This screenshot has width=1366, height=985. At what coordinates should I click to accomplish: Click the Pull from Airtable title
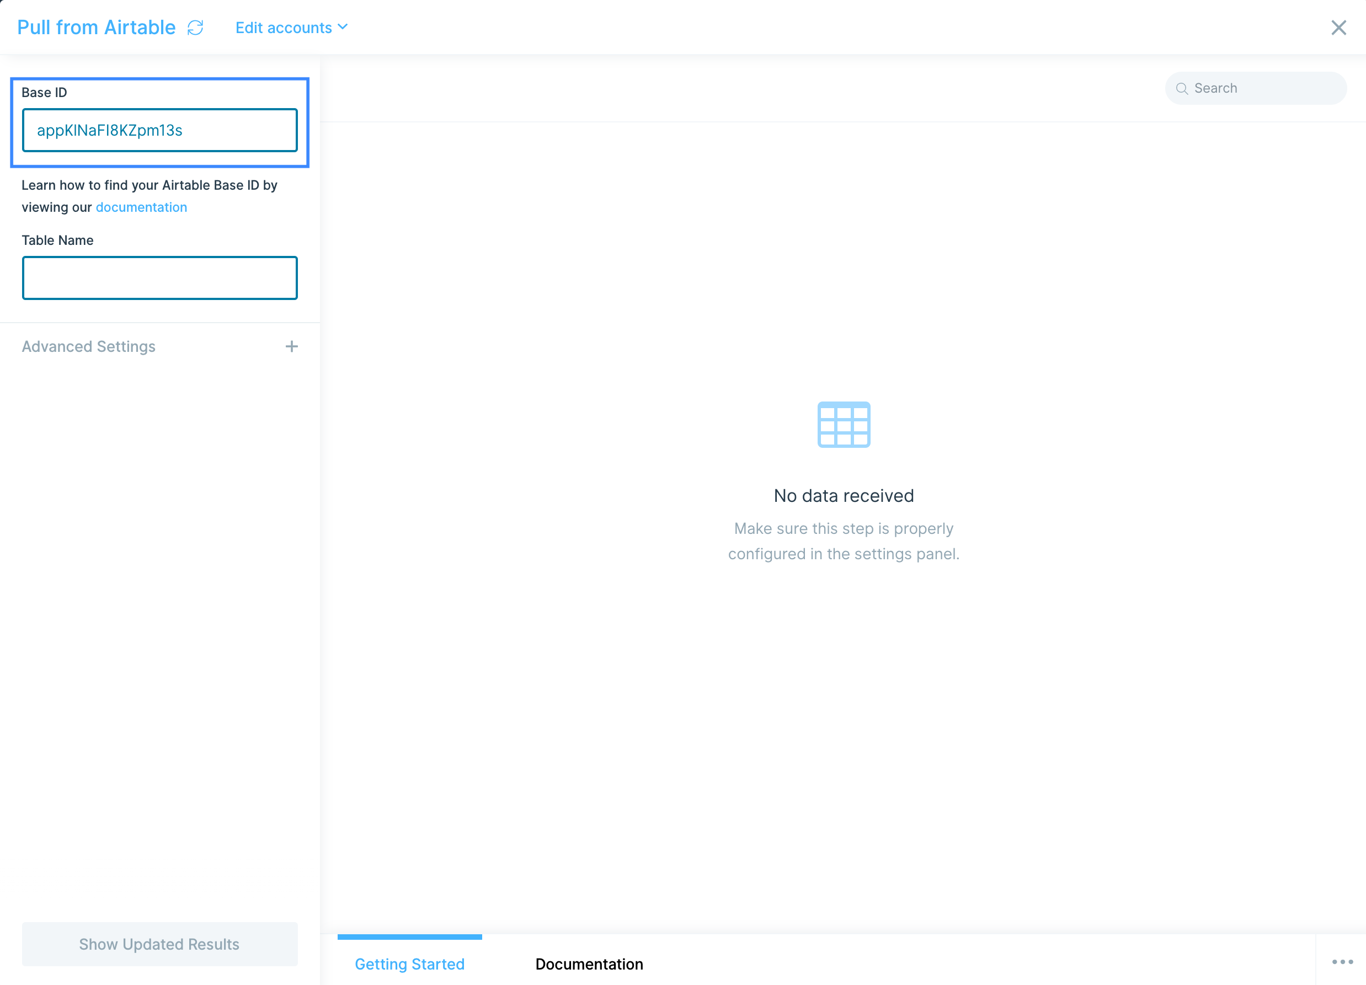pos(97,28)
